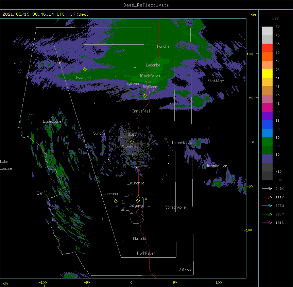Viewport: 293px width, 287px height.
Task: Click the ThreeHills city label
Action: point(182,142)
